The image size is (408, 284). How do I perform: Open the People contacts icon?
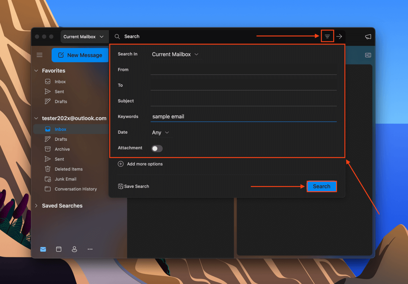click(74, 249)
